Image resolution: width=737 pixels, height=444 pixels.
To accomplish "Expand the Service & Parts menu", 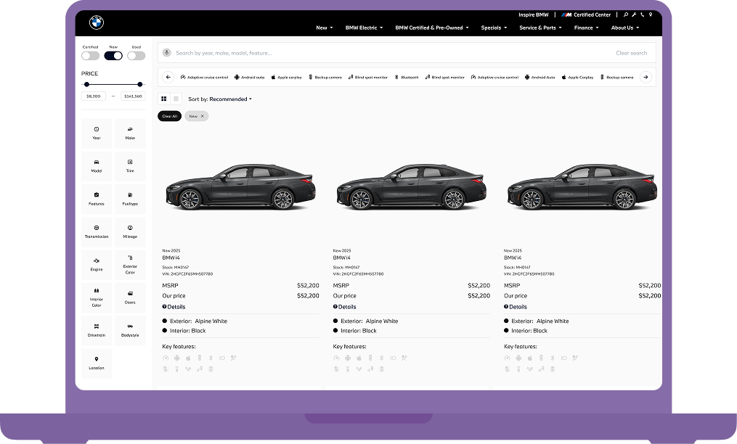I will coord(540,28).
